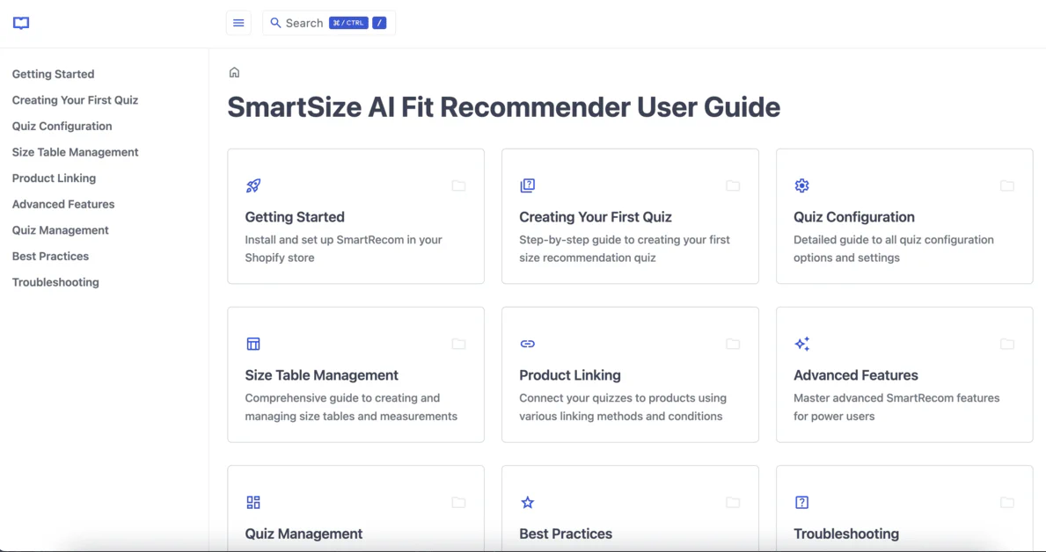Open the Product Linking card title
The image size is (1046, 552).
[x=570, y=375]
